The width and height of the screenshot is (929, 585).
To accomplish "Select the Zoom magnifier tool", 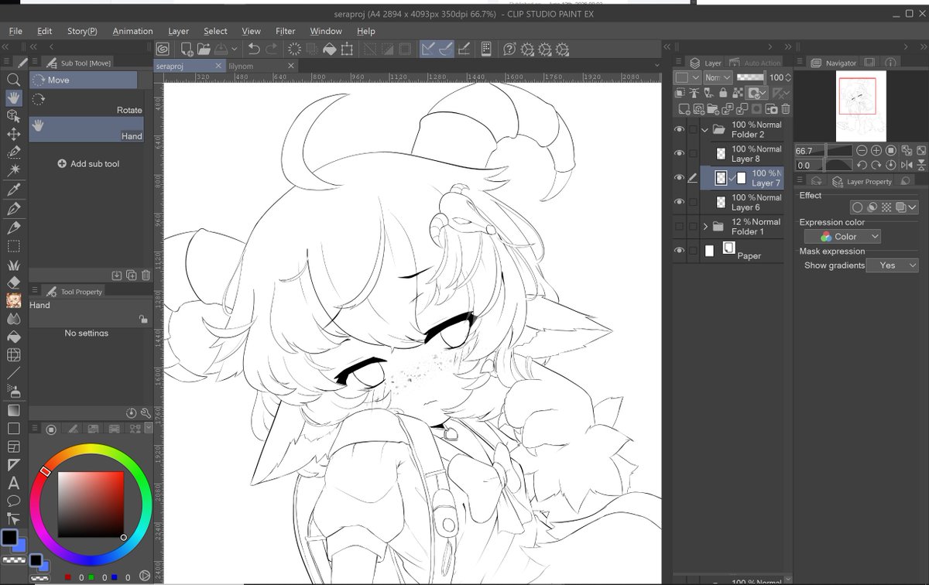I will pyautogui.click(x=13, y=80).
